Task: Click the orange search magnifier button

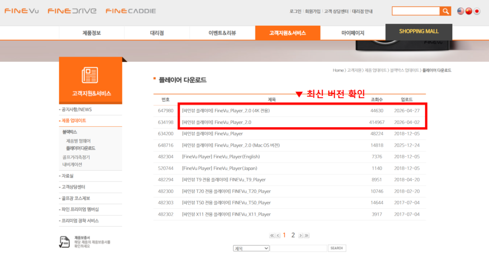Action: [x=446, y=11]
